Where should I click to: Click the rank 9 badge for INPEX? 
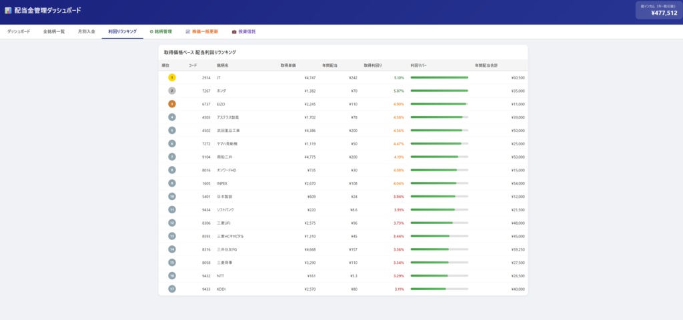point(172,183)
